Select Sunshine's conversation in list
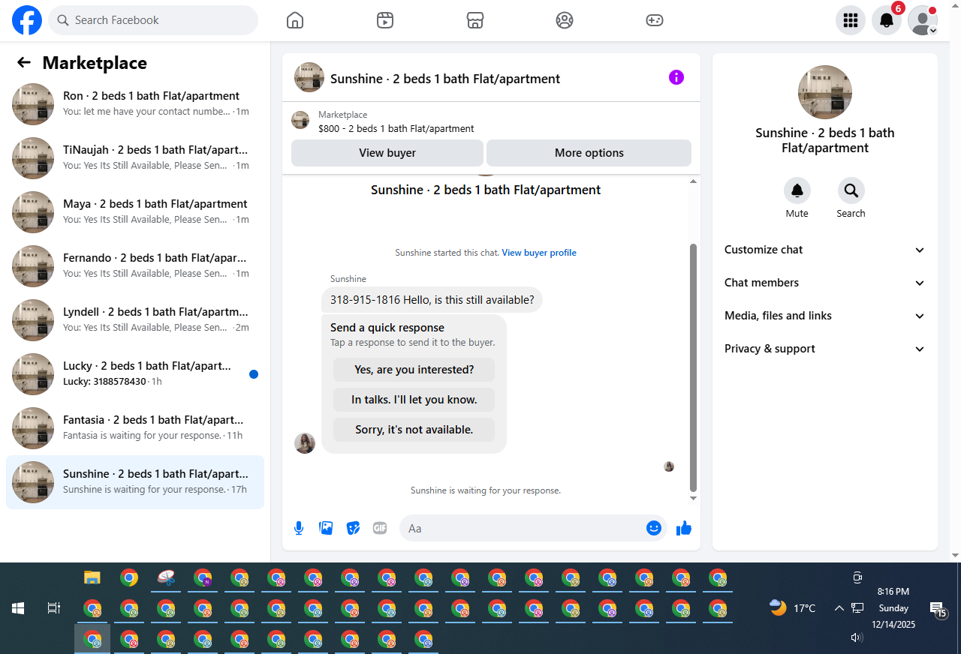 point(135,482)
